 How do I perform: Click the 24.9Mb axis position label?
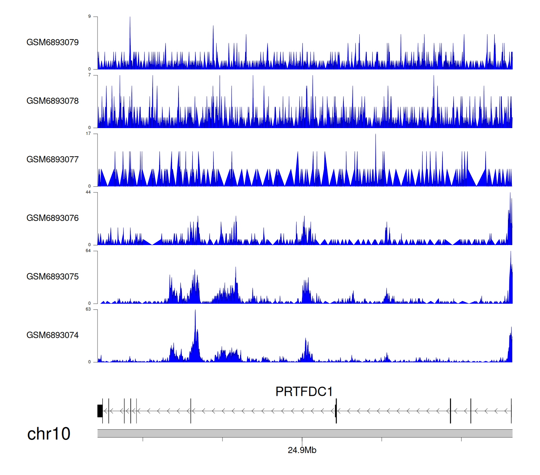302,450
